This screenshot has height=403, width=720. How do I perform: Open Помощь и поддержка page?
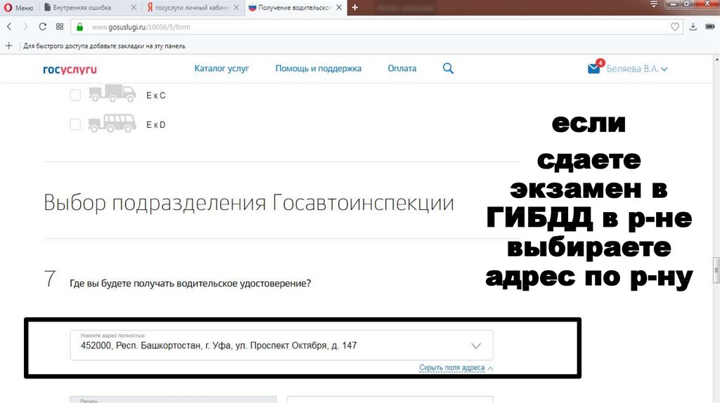click(318, 68)
